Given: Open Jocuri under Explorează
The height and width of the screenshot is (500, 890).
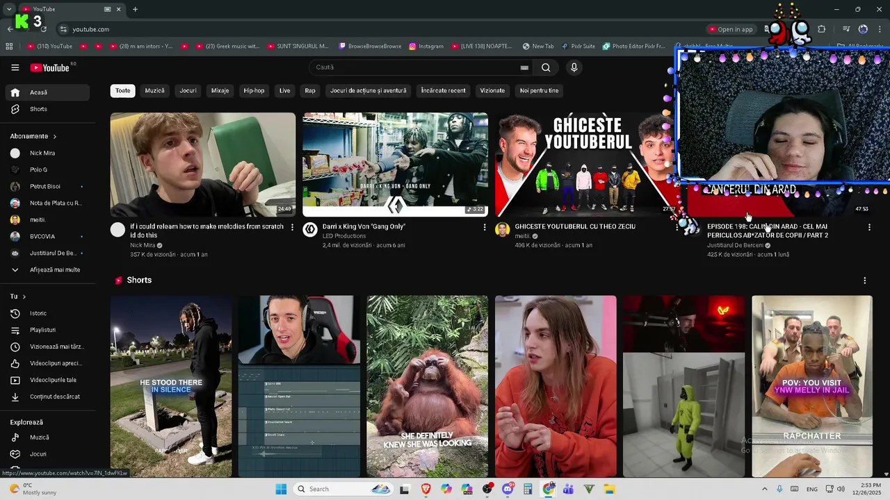Looking at the screenshot, I should coord(47,454).
